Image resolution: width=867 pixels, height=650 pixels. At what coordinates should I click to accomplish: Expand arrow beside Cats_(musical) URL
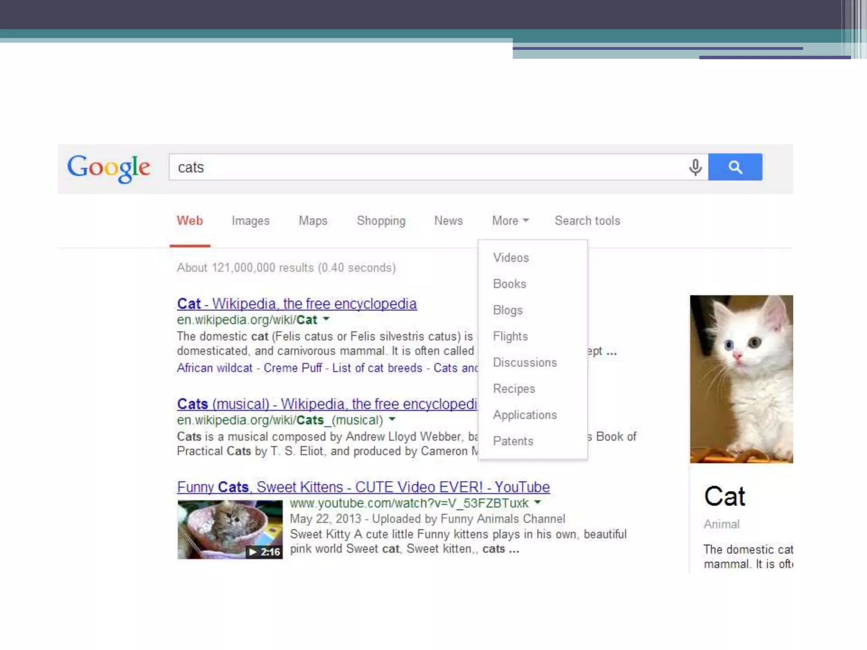(x=392, y=419)
